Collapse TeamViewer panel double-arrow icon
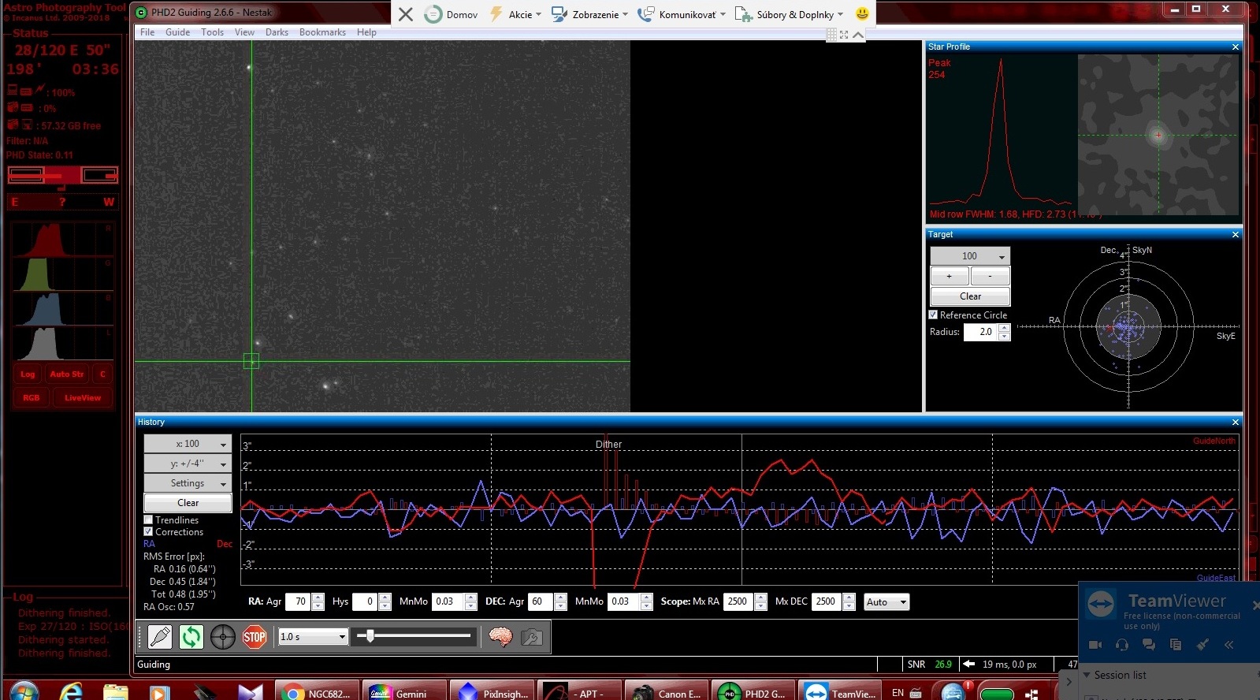 click(x=1228, y=645)
